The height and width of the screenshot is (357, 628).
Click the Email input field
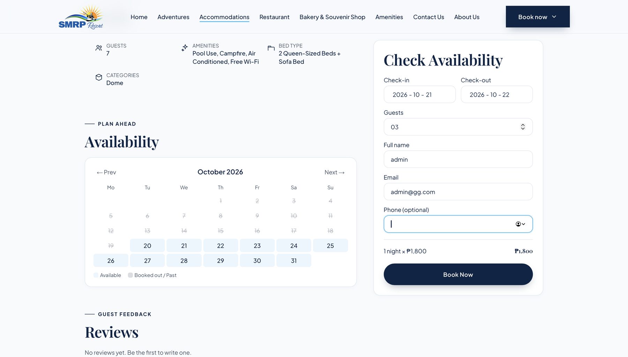458,192
